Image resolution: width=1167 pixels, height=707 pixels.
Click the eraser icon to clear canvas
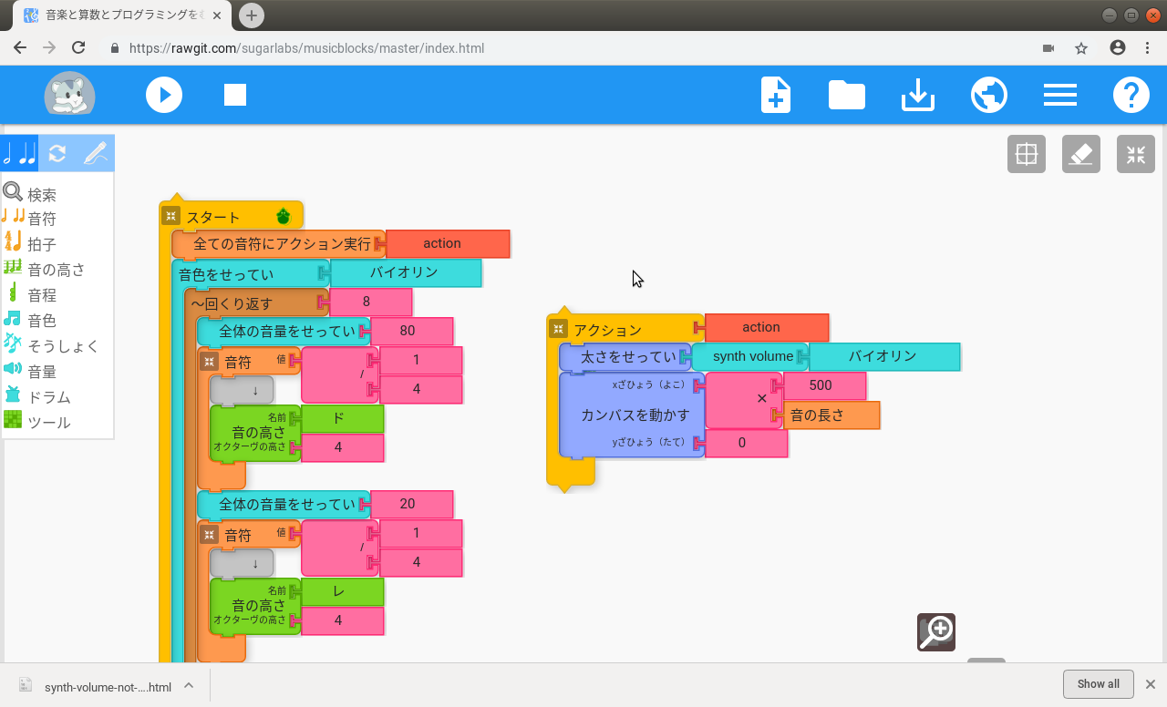[x=1081, y=154]
